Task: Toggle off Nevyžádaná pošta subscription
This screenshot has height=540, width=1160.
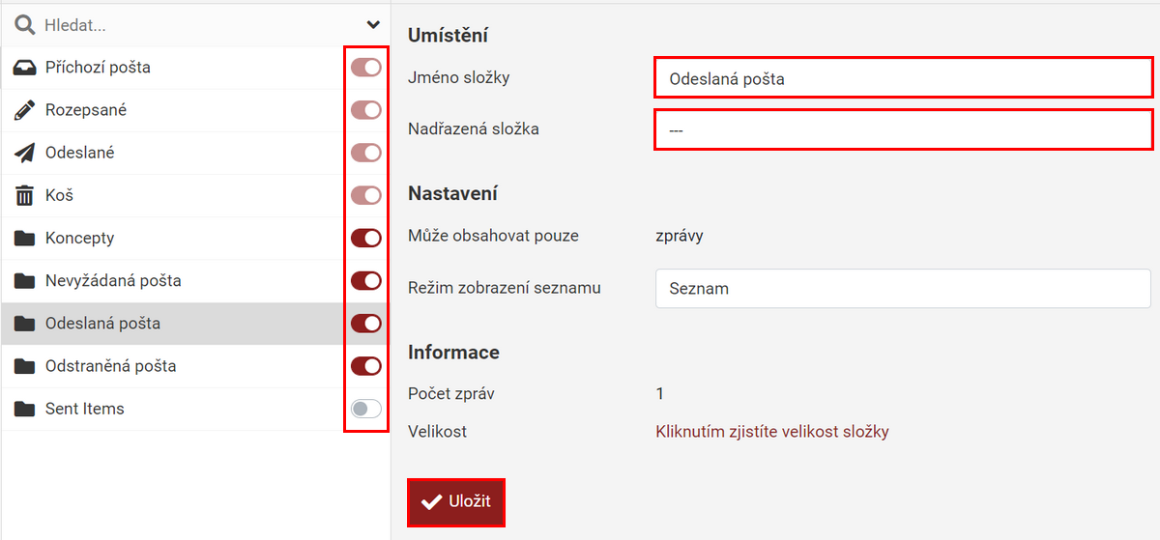Action: pyautogui.click(x=366, y=281)
